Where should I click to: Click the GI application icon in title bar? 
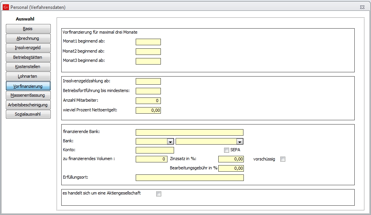click(x=6, y=7)
